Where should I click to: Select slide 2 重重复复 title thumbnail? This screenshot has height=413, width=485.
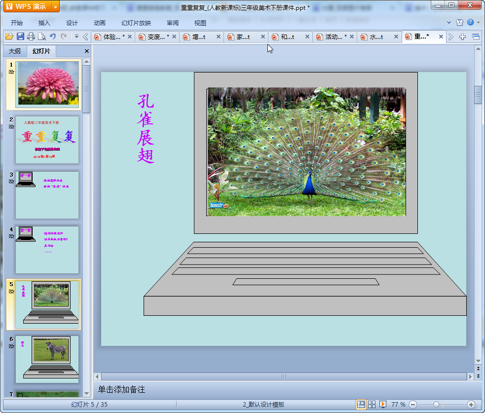pos(47,140)
